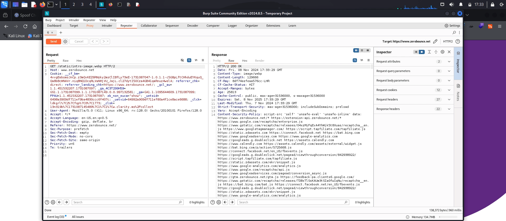The width and height of the screenshot is (506, 221).
Task: Expand all Inspector sections
Action: tap(429, 52)
